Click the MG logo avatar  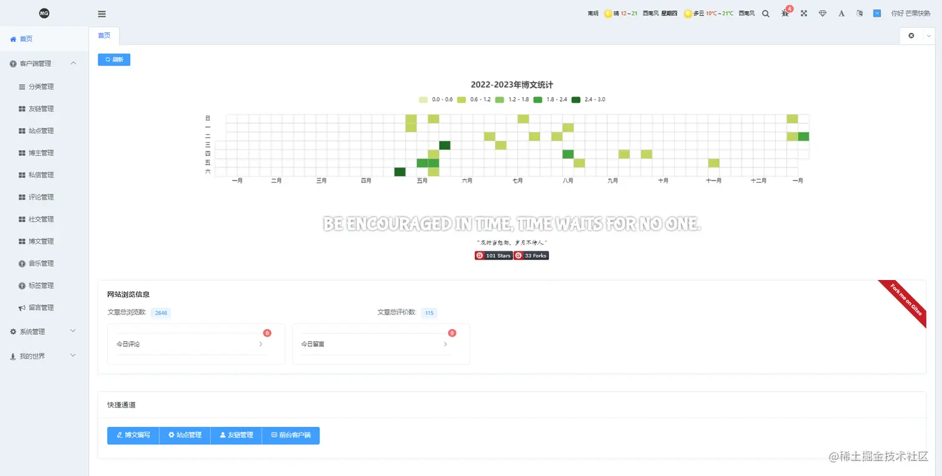[x=44, y=13]
